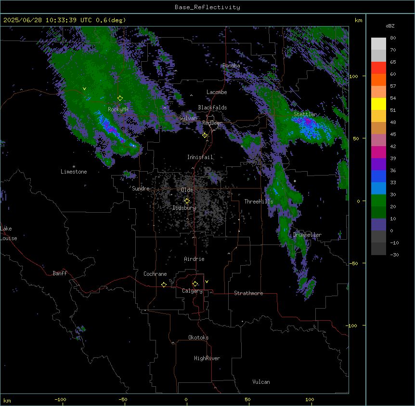Select the violet 0-10 dBZ legend swatch
The height and width of the screenshot is (406, 415).
pos(378,225)
